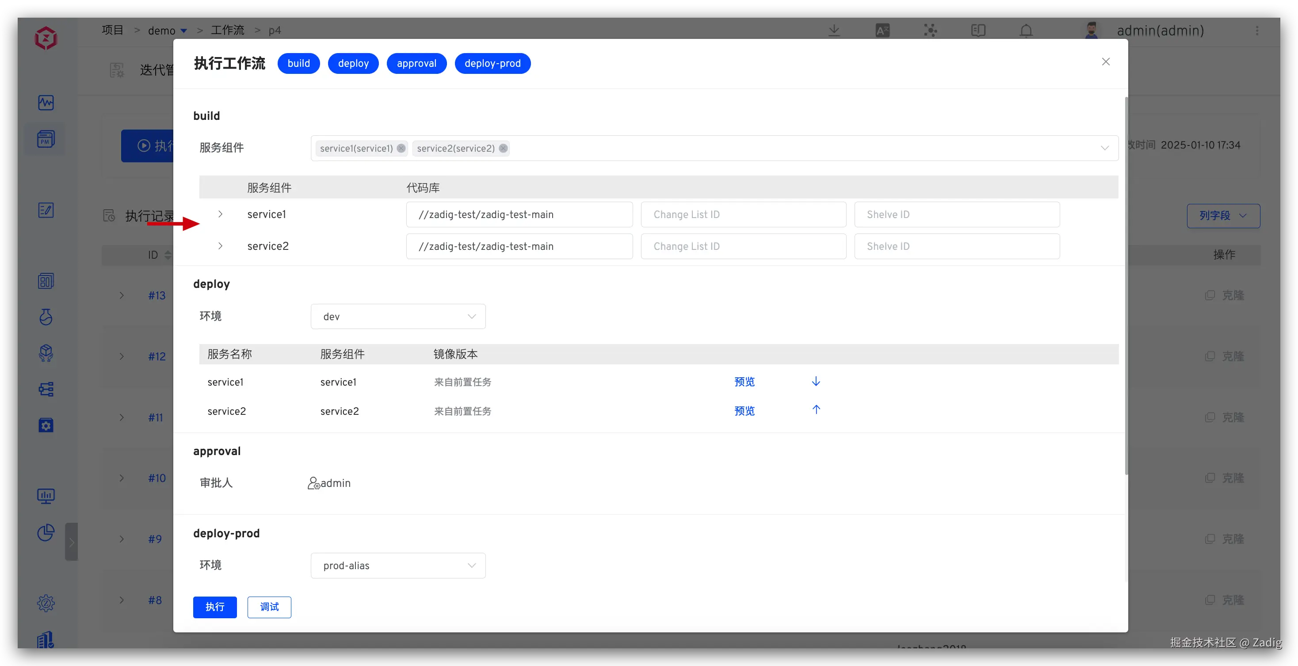Screen dimensions: 1298x666
Task: Click the notification bell icon
Action: [x=1026, y=30]
